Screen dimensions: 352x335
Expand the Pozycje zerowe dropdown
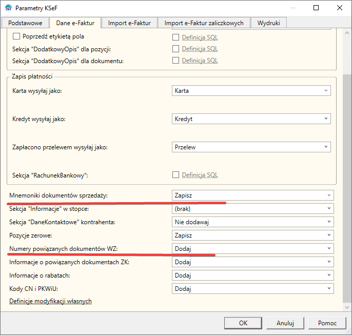(253, 235)
